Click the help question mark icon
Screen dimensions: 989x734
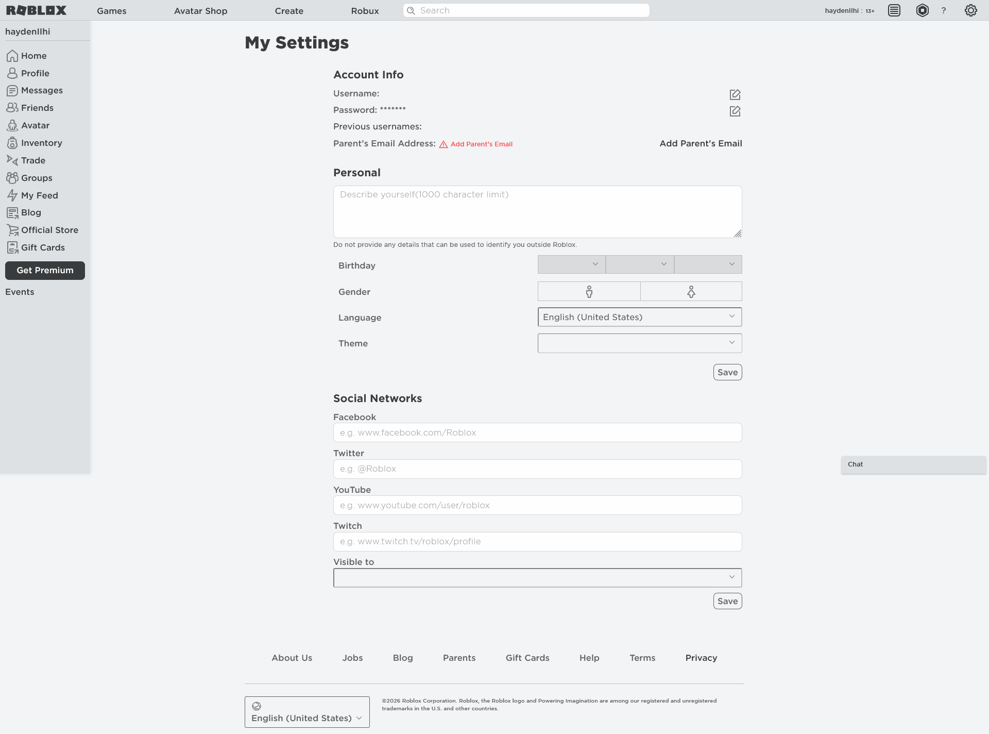point(944,10)
